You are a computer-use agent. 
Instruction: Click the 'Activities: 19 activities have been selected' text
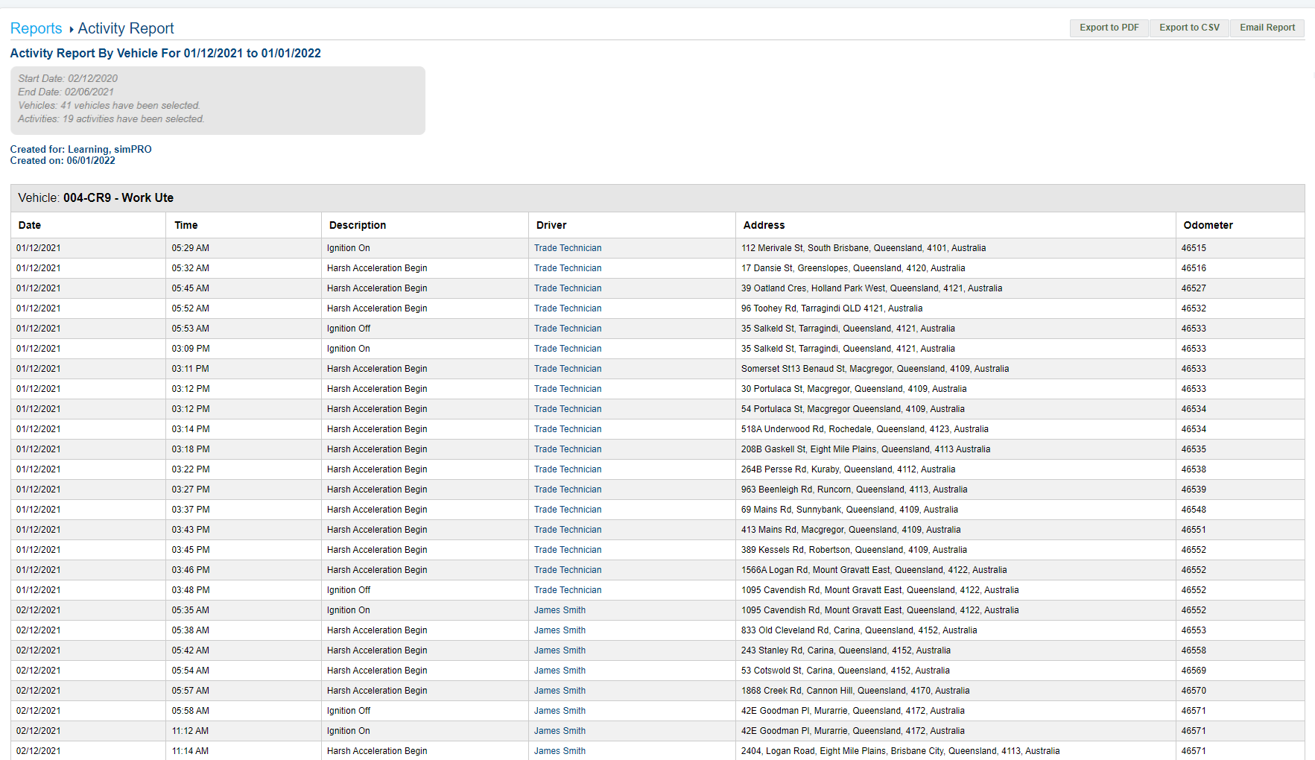coord(111,119)
